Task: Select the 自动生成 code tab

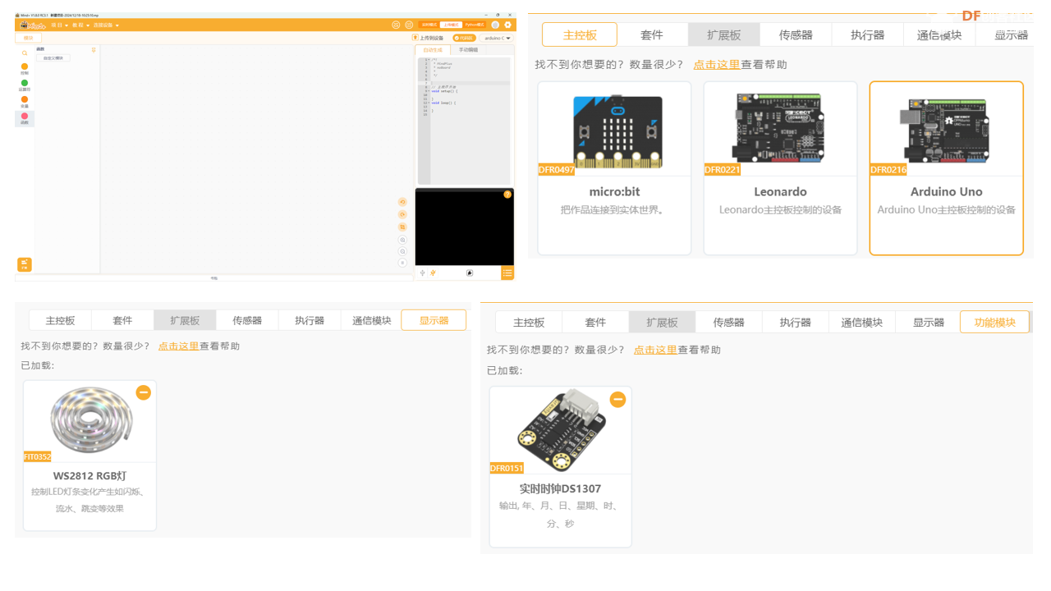Action: pyautogui.click(x=433, y=50)
